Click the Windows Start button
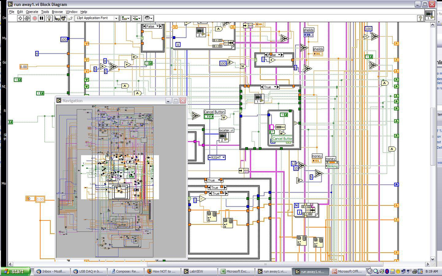This screenshot has height=276, width=442. [x=16, y=271]
